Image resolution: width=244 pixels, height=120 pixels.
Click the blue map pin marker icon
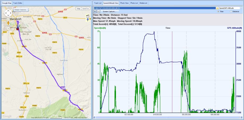point(88,20)
